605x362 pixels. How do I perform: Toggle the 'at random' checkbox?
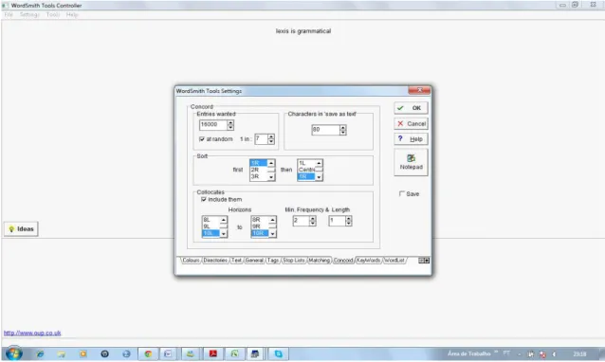pos(201,139)
